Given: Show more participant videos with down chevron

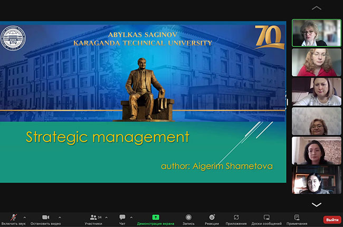Looking at the screenshot, I should 316,204.
